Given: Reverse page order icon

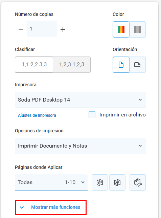Looking at the screenshot, I should click(138, 182).
